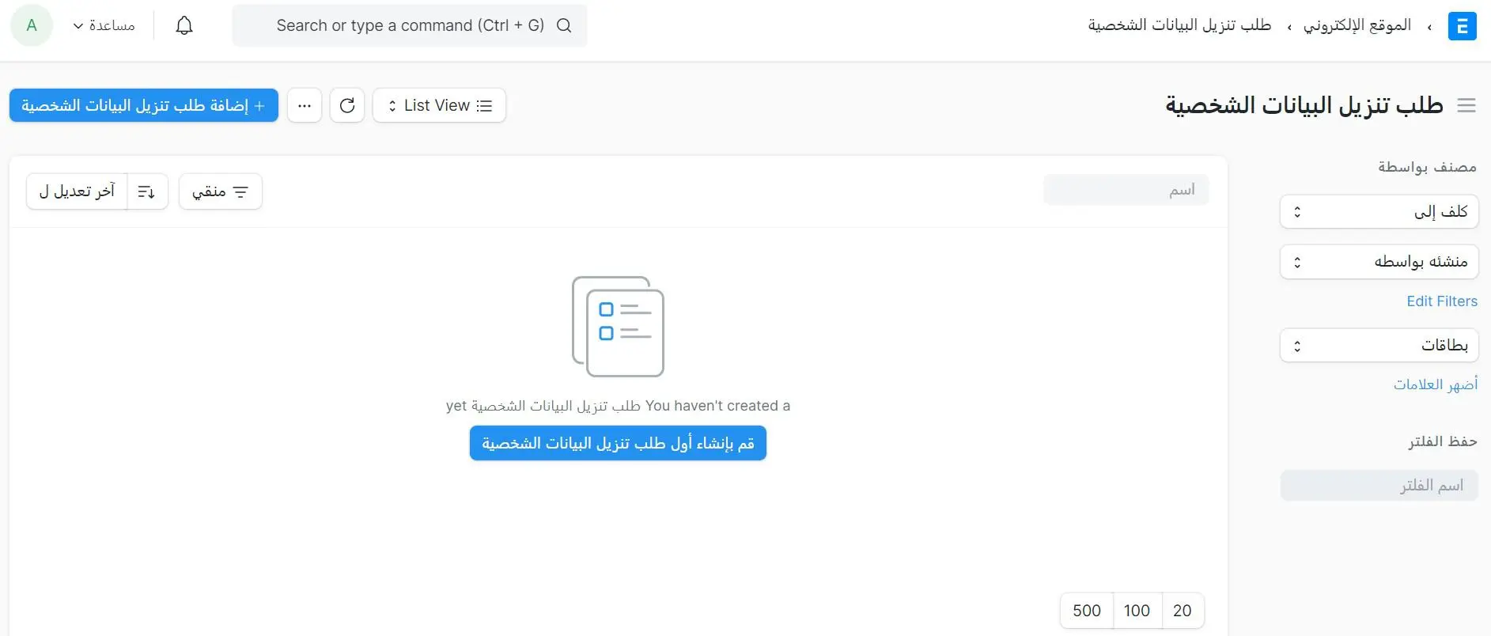
Task: Refresh the list with reload icon
Action: [x=347, y=105]
